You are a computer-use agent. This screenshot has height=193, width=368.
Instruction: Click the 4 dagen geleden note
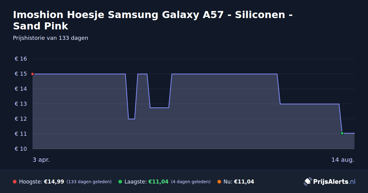[191, 182]
